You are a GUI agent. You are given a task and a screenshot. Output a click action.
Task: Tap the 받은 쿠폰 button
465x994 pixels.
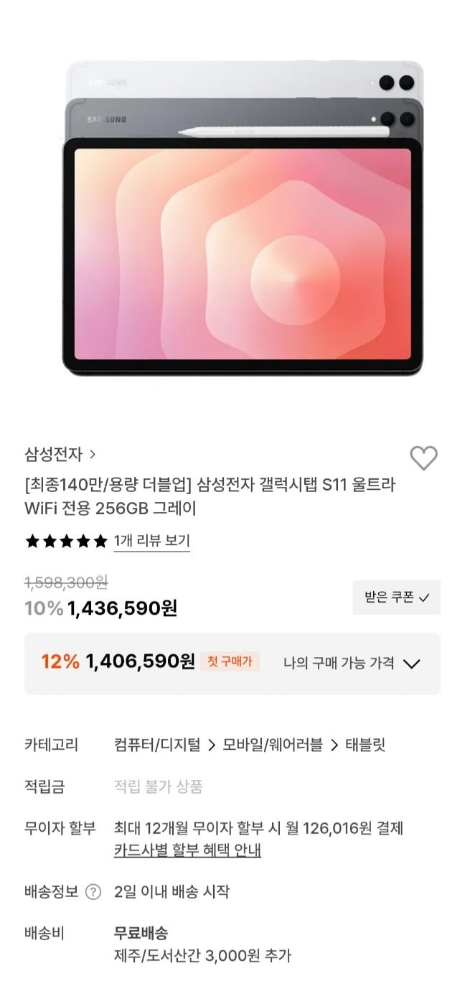(x=397, y=598)
